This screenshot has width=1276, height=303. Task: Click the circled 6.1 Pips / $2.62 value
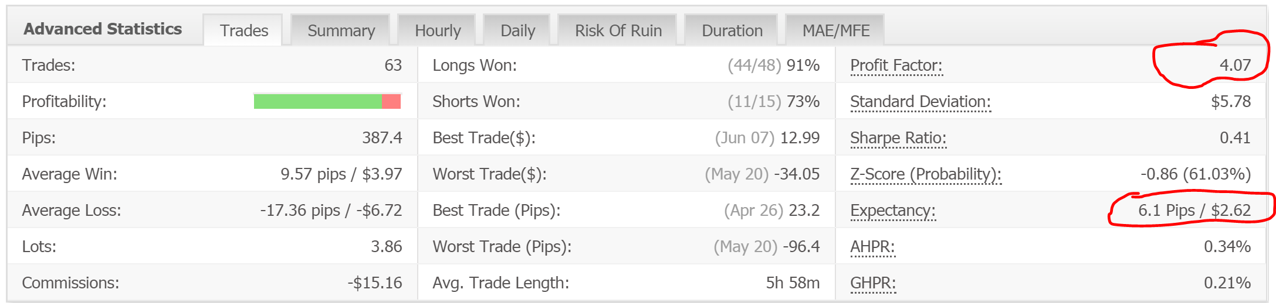[1194, 211]
